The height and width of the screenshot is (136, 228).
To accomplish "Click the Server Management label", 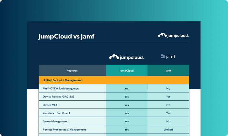I will pos(55,121).
